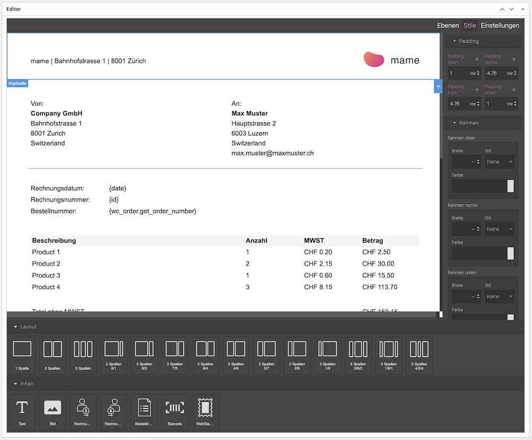Insert the Bild image element

pyautogui.click(x=52, y=409)
